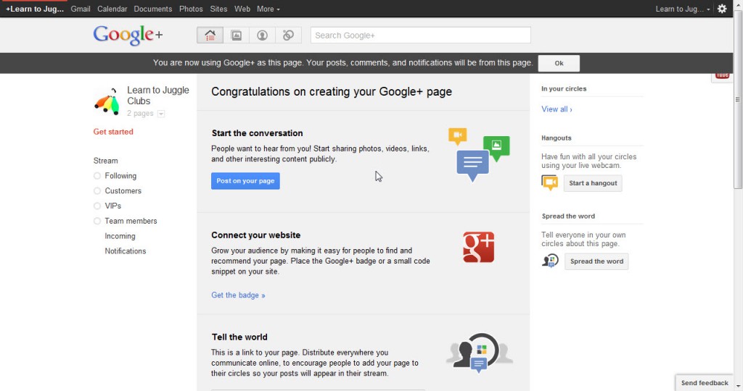Click the juggling clubs page avatar
Image resolution: width=743 pixels, height=391 pixels.
tap(107, 101)
